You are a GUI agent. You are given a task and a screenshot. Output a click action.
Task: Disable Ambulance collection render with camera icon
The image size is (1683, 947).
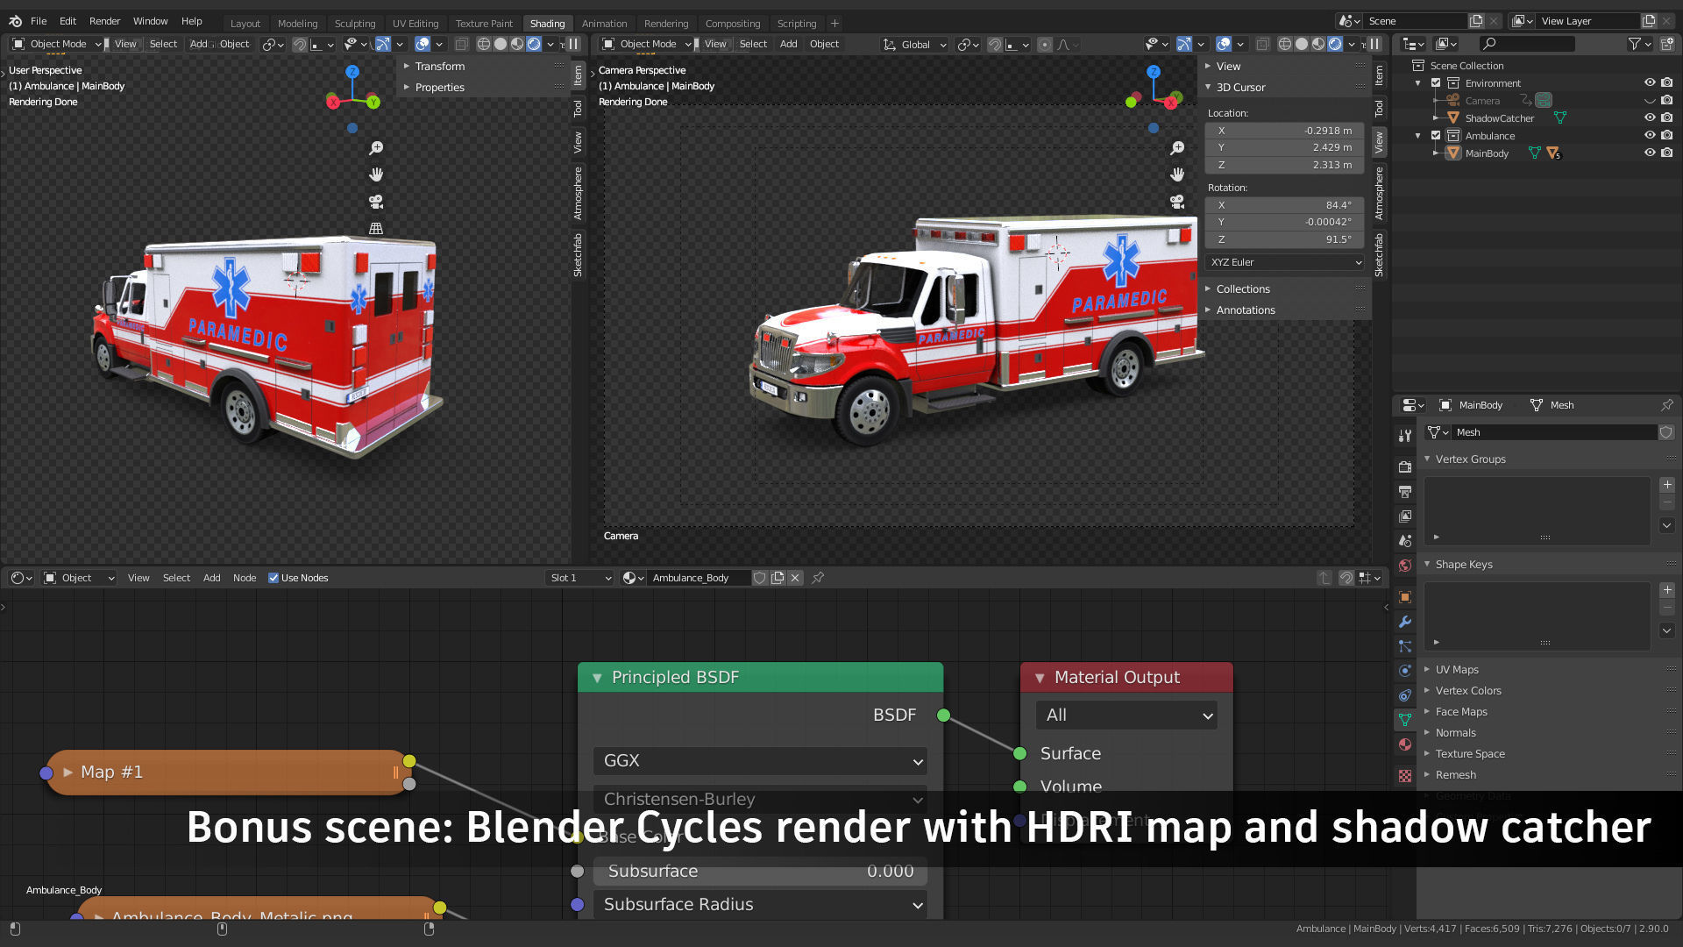(x=1666, y=135)
